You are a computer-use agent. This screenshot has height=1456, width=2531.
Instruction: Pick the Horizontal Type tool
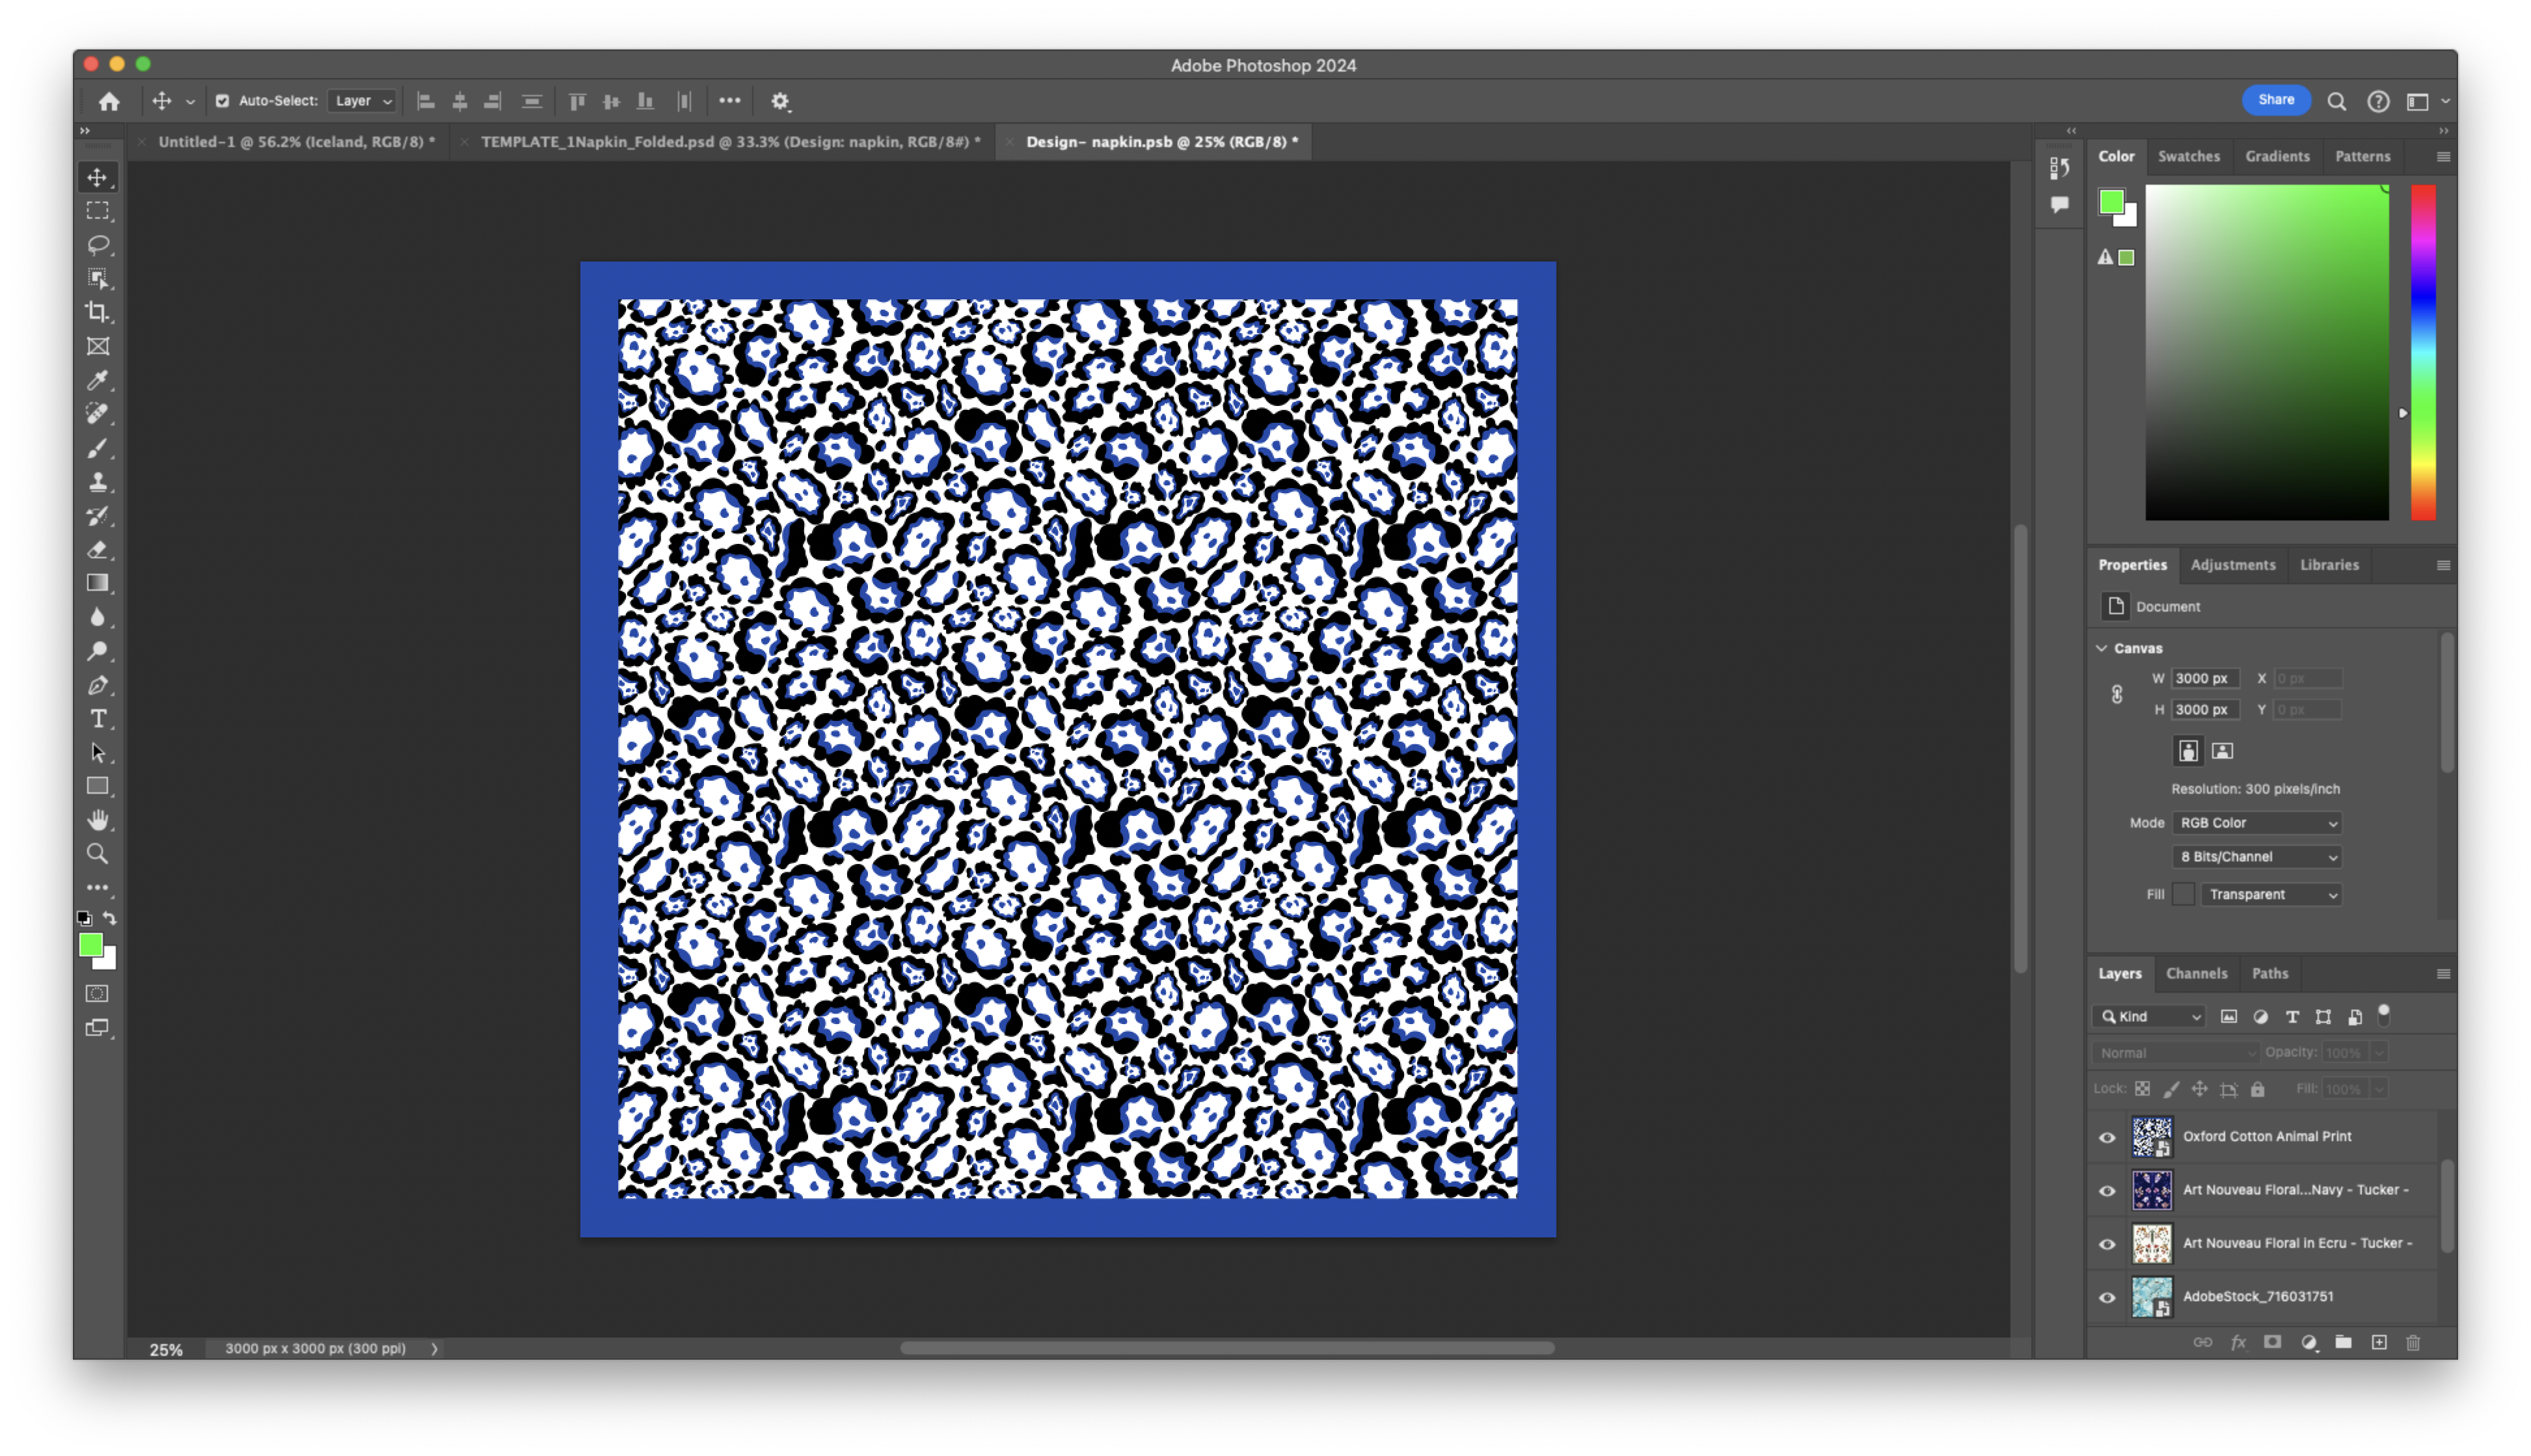tap(98, 718)
